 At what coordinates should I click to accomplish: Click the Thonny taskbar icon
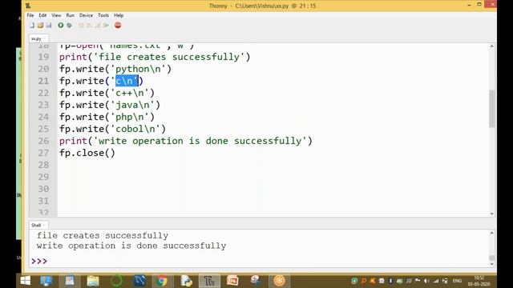coord(209,281)
